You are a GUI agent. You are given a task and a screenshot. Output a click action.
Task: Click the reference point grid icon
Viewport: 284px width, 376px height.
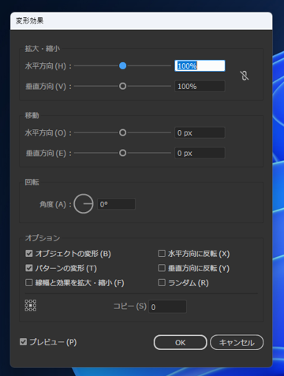[x=31, y=305]
